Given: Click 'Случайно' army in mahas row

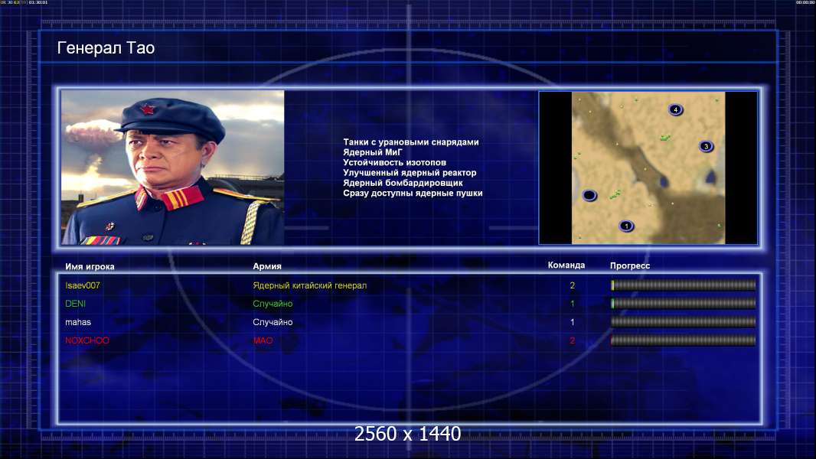Looking at the screenshot, I should (x=273, y=322).
